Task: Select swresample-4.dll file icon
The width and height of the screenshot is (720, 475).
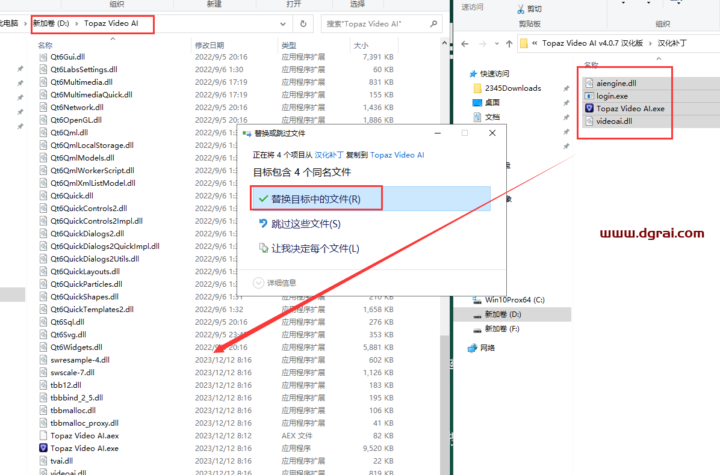Action: 43,360
